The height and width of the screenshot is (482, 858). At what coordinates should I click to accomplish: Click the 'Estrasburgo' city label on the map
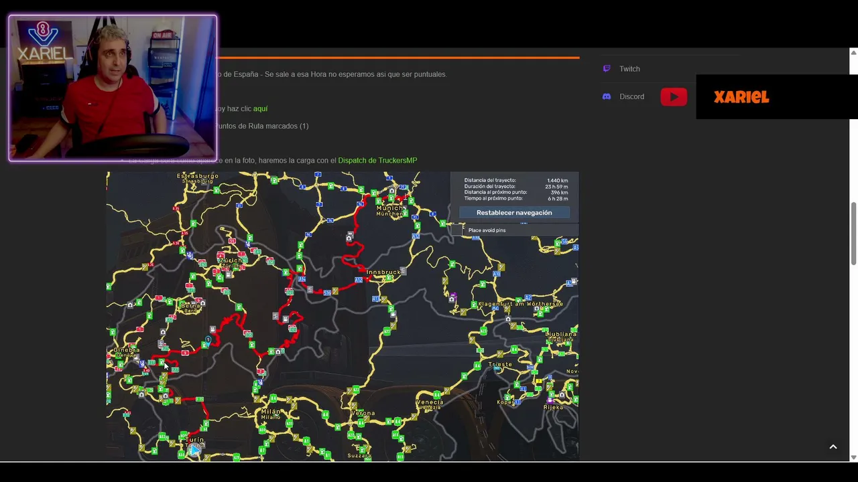[197, 176]
